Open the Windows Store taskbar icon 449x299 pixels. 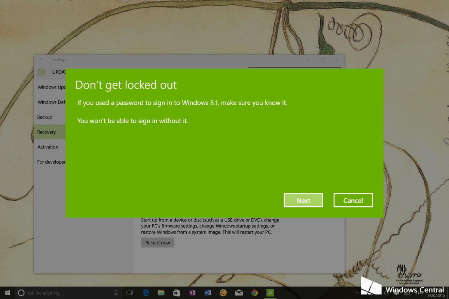[177, 293]
